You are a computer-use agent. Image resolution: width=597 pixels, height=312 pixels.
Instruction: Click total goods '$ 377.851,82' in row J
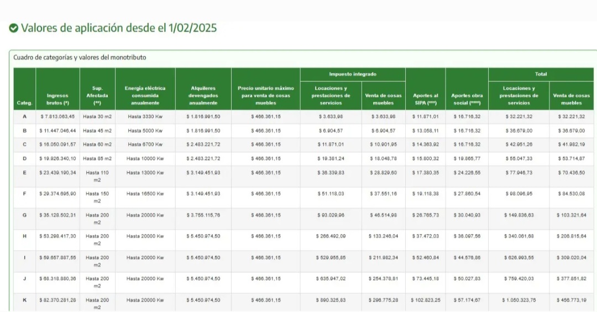571,278
